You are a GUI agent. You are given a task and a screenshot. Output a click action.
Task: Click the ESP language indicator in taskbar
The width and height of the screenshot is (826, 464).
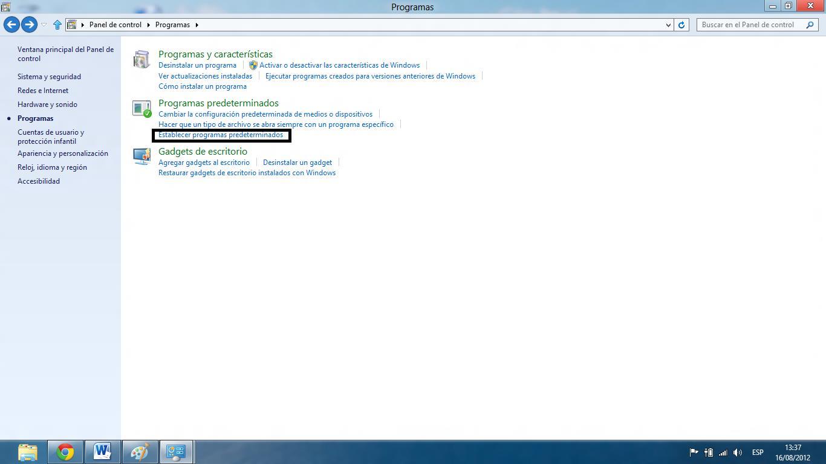757,453
